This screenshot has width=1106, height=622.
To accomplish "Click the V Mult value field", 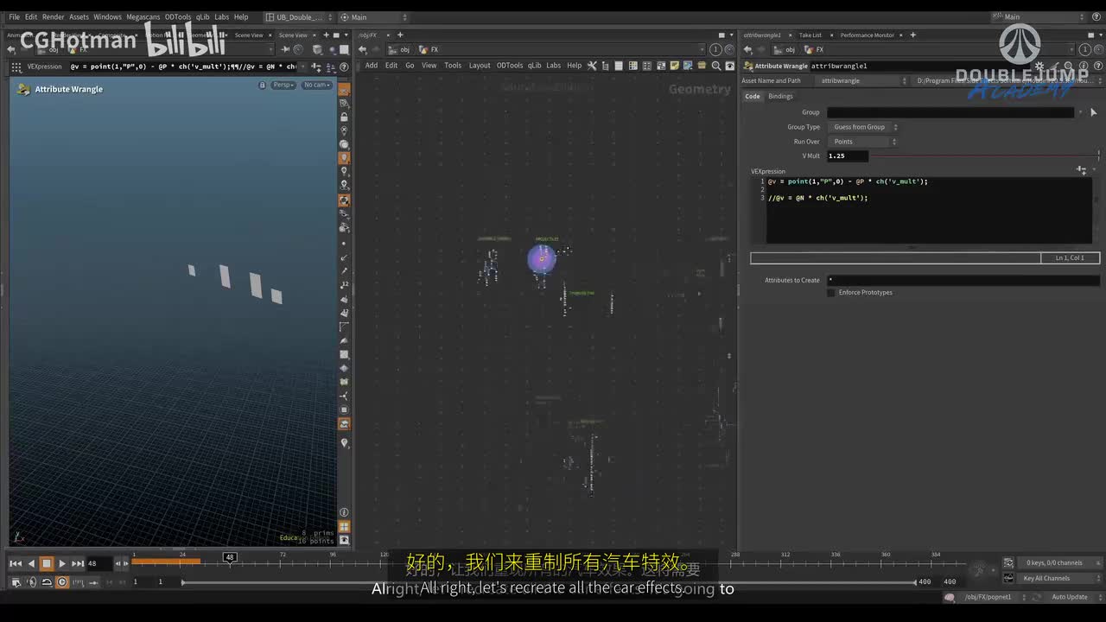I will (x=848, y=155).
